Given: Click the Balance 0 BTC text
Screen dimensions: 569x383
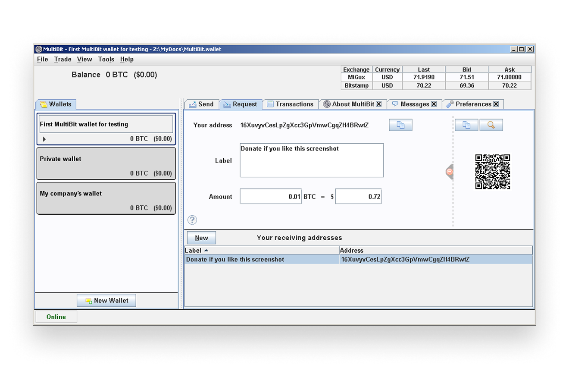Looking at the screenshot, I should click(114, 75).
